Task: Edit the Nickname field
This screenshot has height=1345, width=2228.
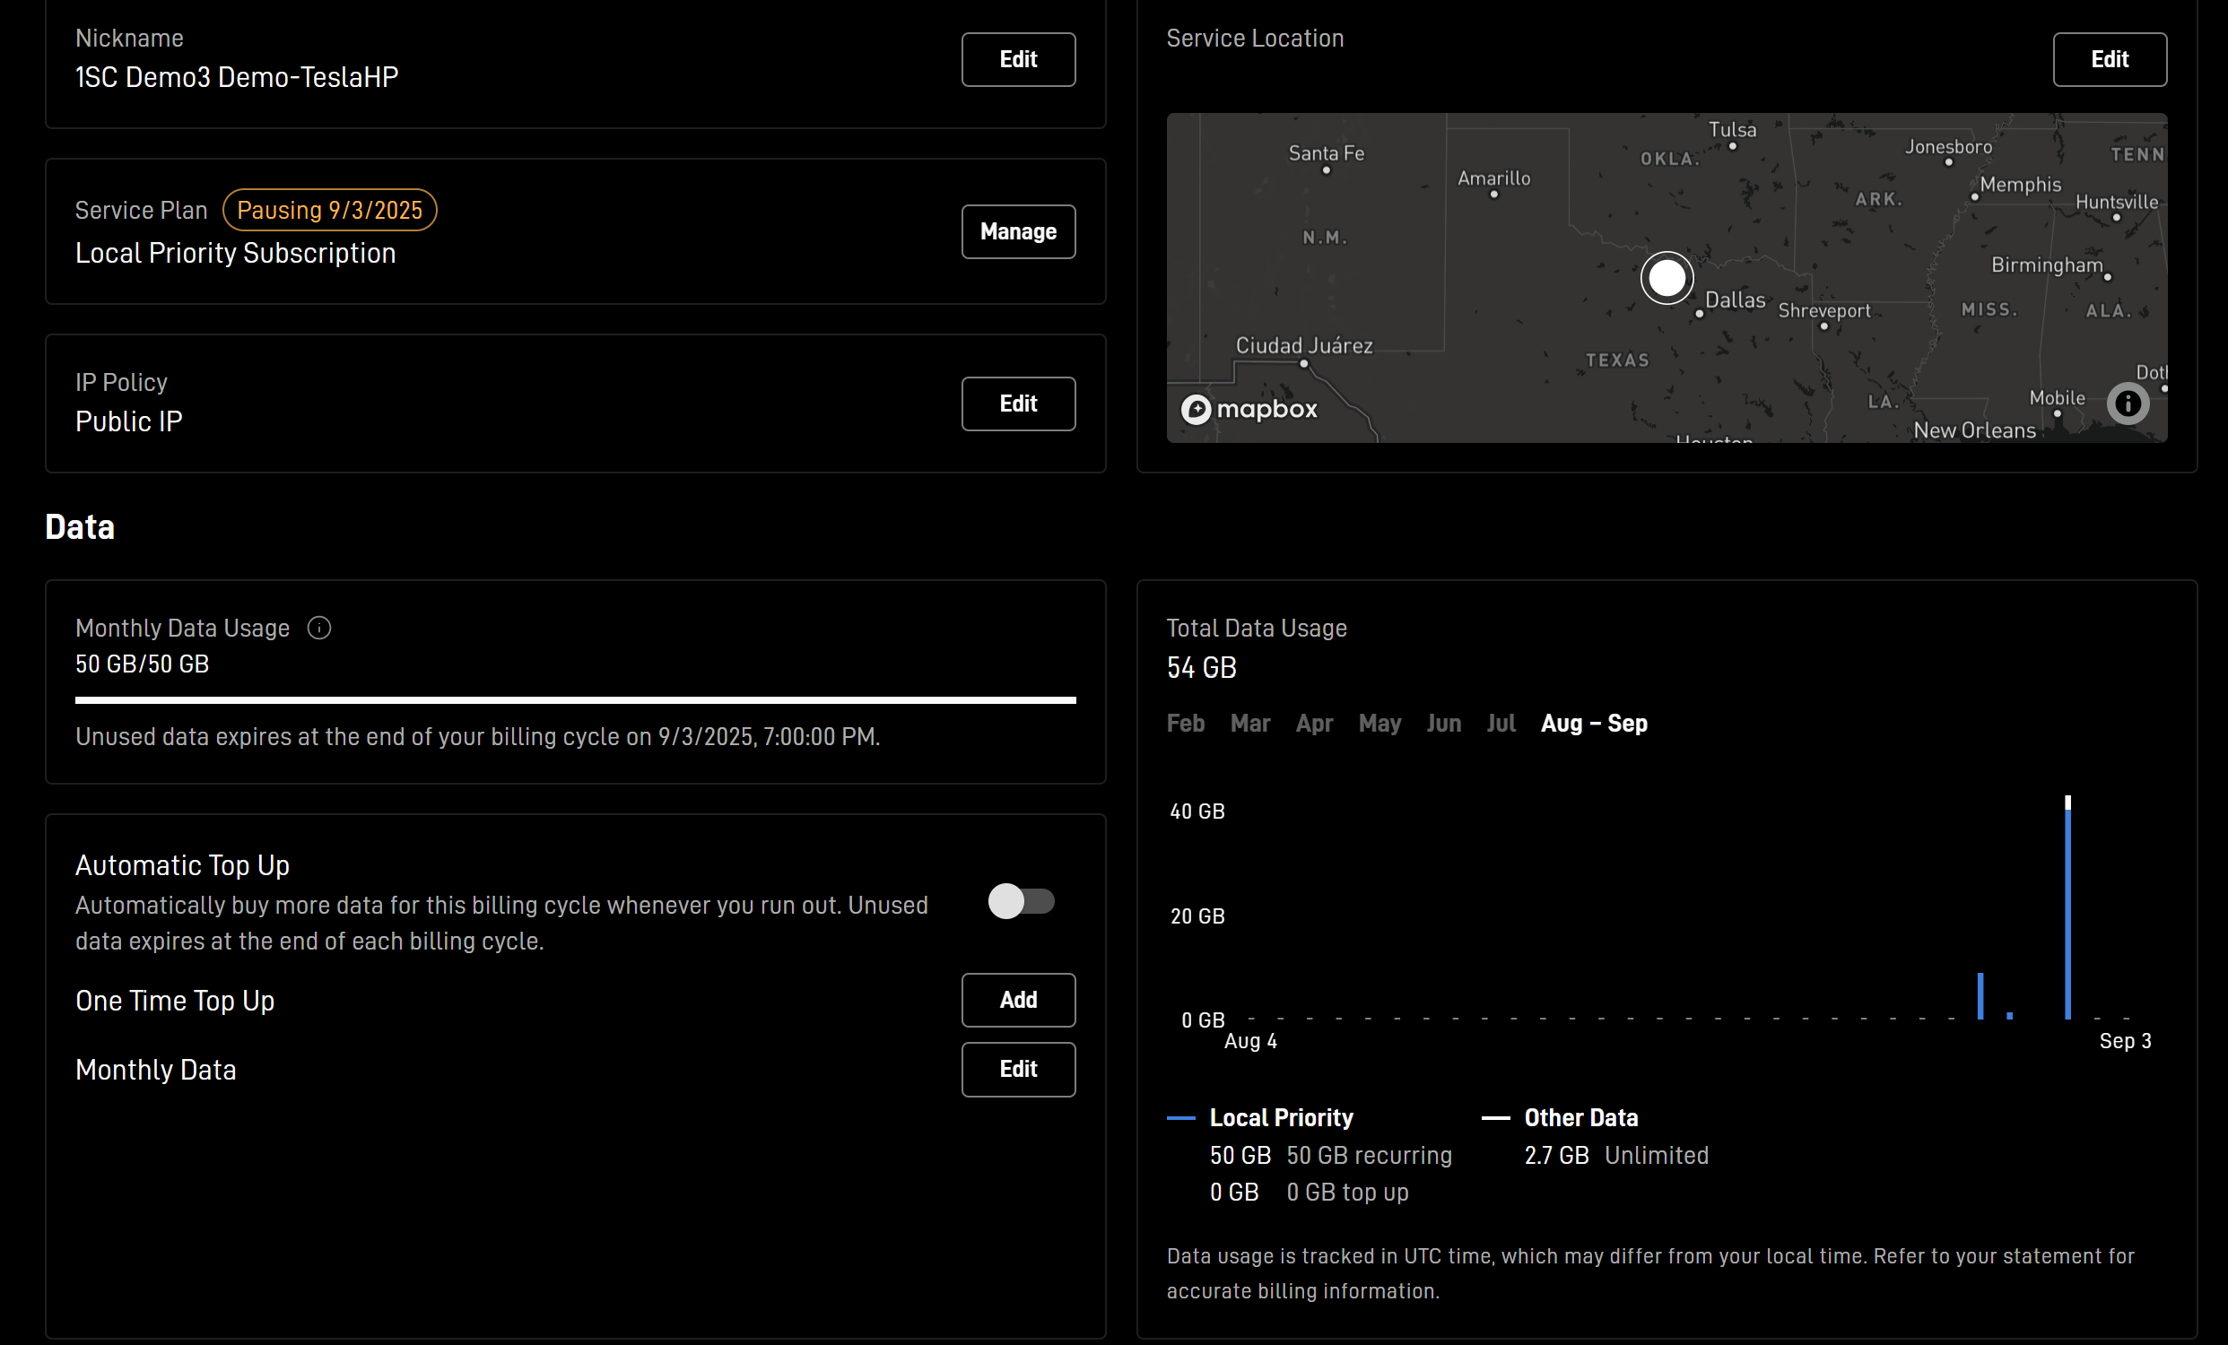Action: [1018, 60]
